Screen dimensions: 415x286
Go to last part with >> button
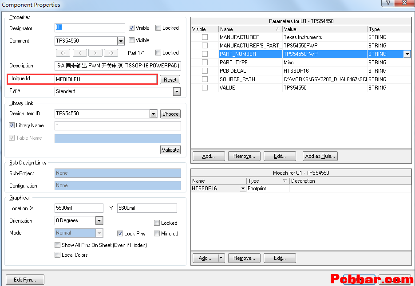tap(111, 53)
